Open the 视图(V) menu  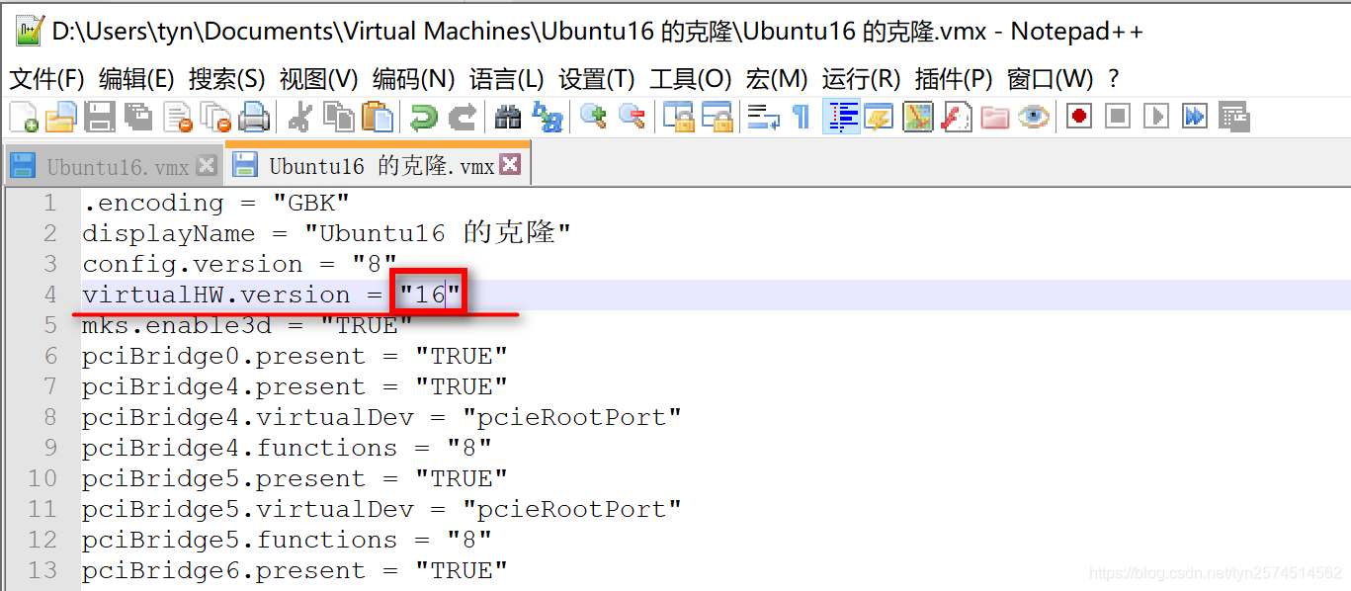[318, 79]
